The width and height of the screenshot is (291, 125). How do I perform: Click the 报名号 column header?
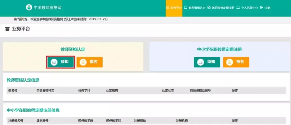[13, 91]
